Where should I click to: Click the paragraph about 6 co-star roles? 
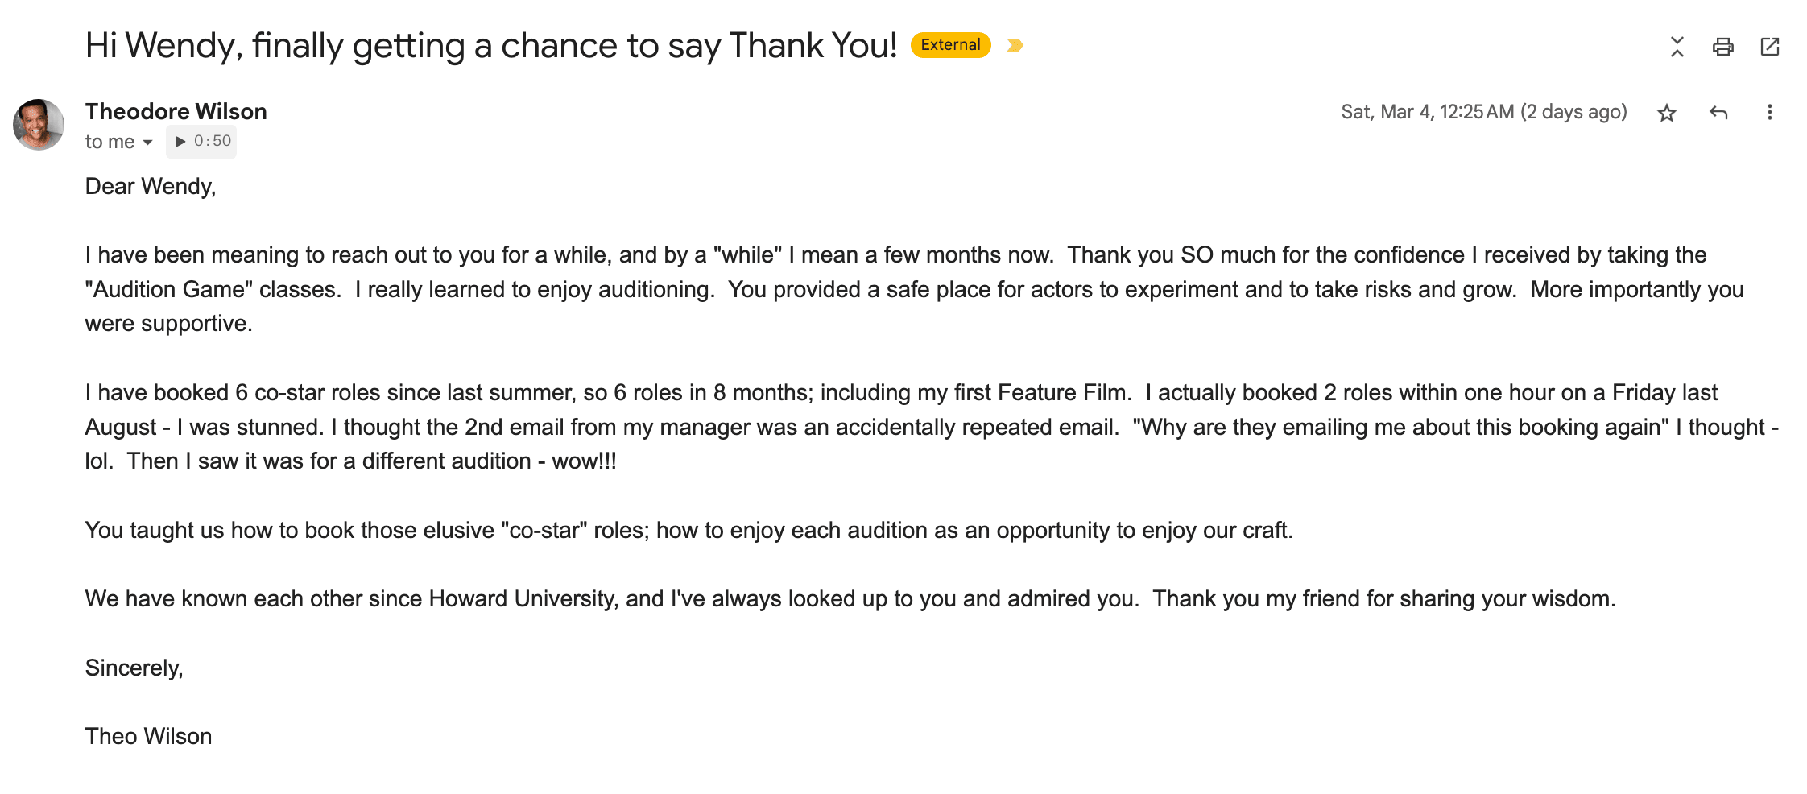click(932, 427)
